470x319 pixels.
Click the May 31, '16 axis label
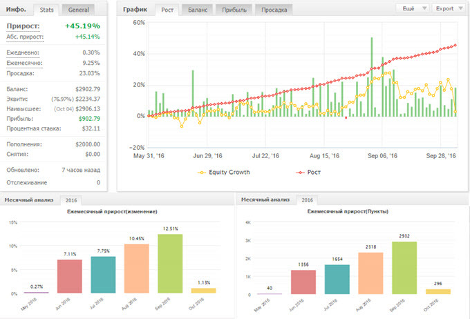click(149, 156)
